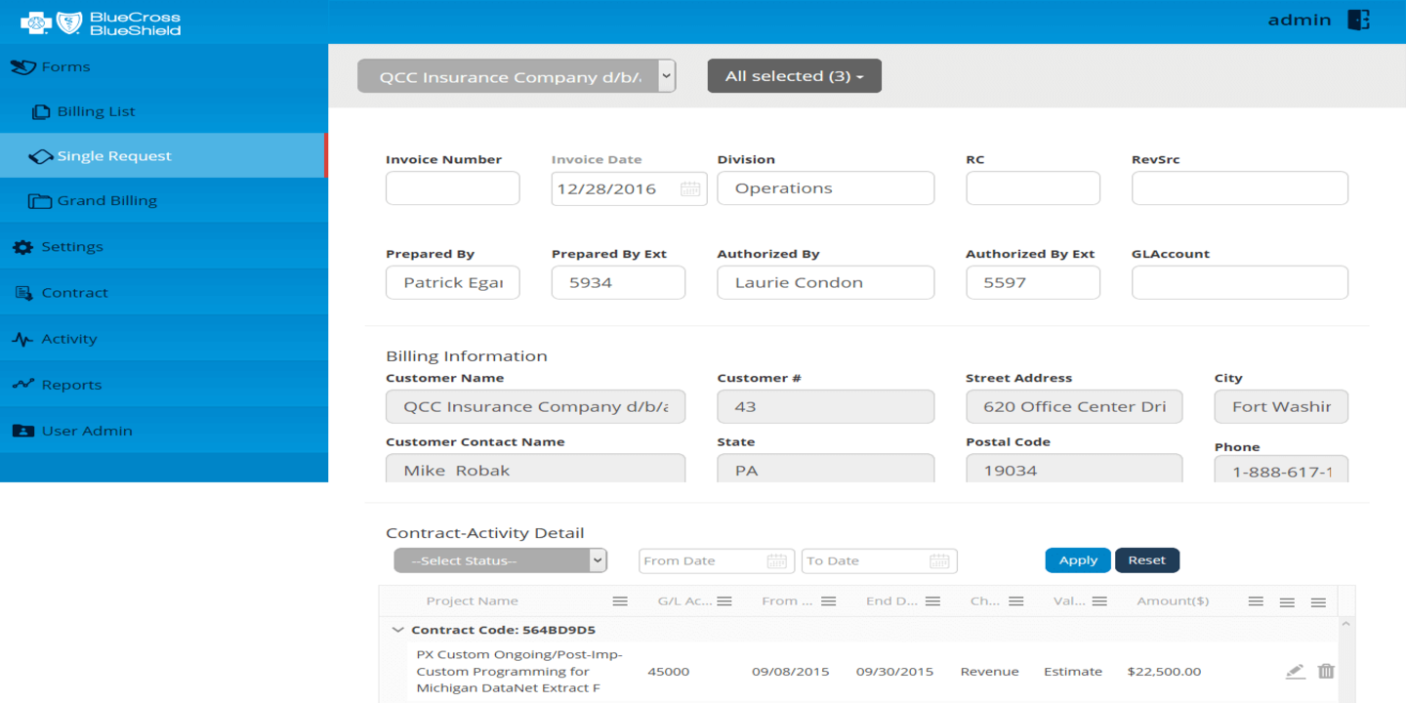Click the edit pencil for PX Custom row
The image size is (1406, 703).
point(1295,671)
